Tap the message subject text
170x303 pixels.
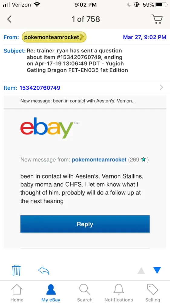[x=77, y=60]
